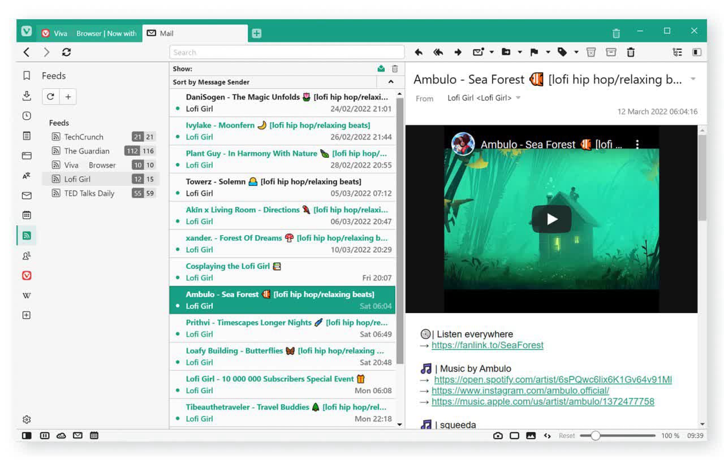Screen dimensions: 724x460
Task: Open the fanlink.to/SeaForest link
Action: (487, 345)
